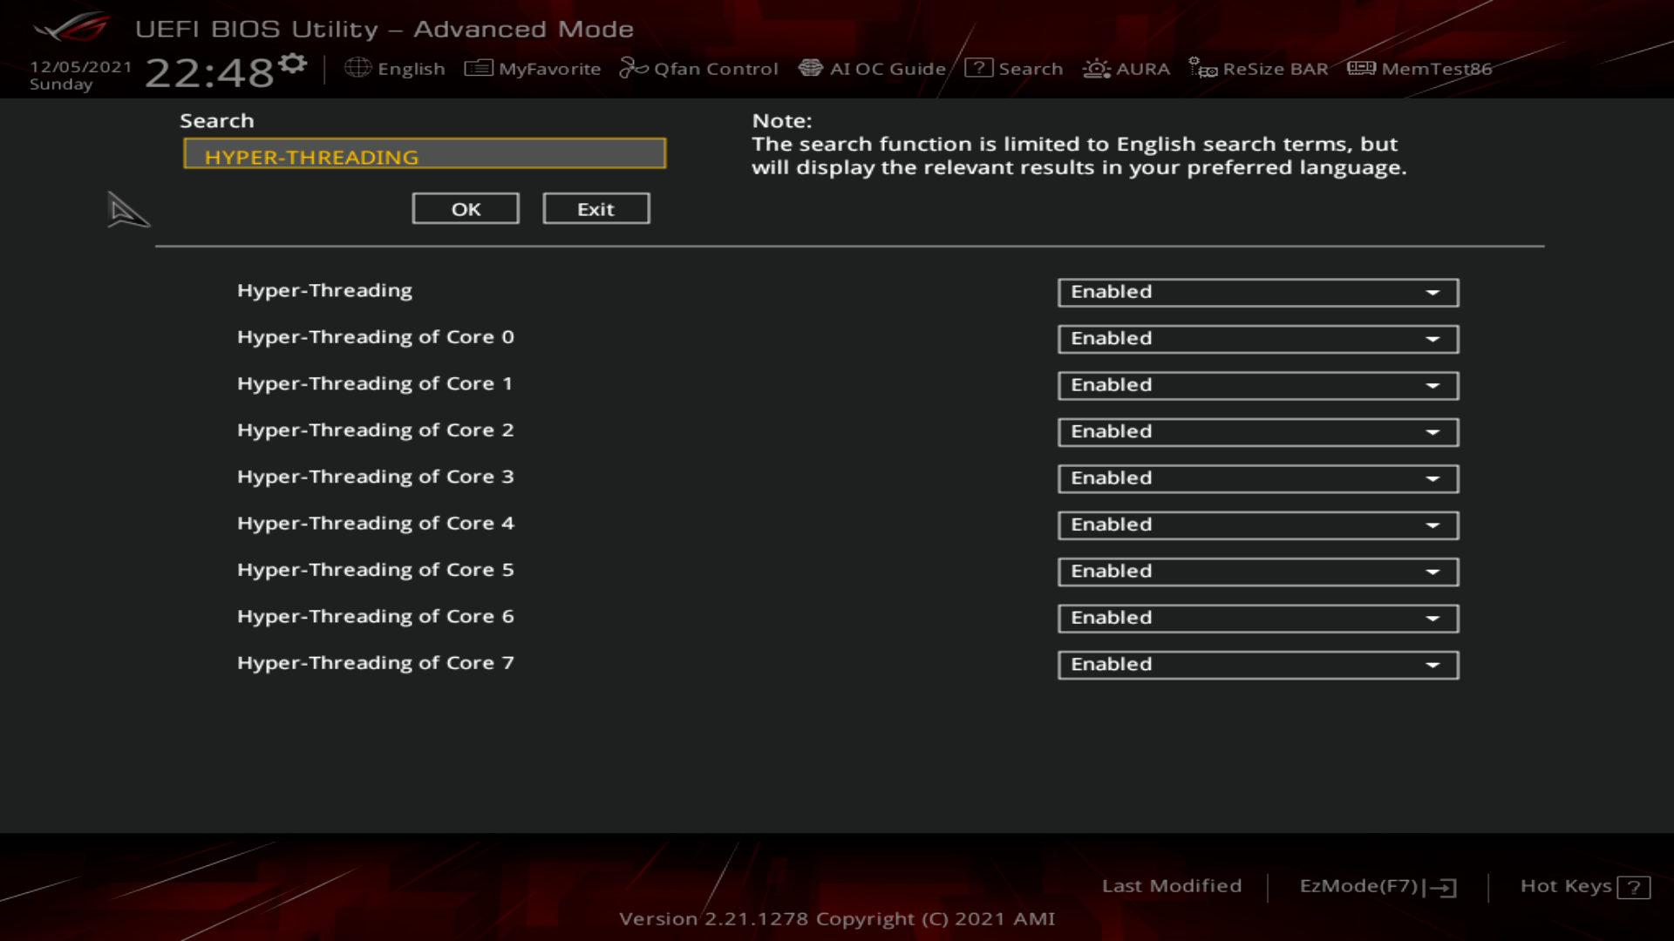Open the Last Modified list
1674x941 pixels.
click(1171, 886)
